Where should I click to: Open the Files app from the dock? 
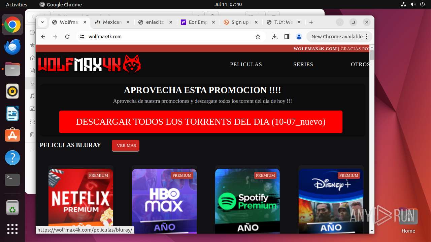click(12, 69)
